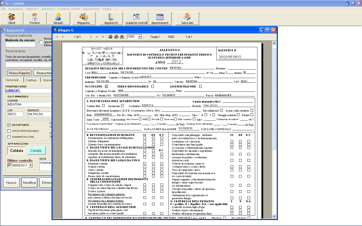The image size is (362, 226).
Task: Click the ALLEGATO G report title
Action: click(x=170, y=50)
